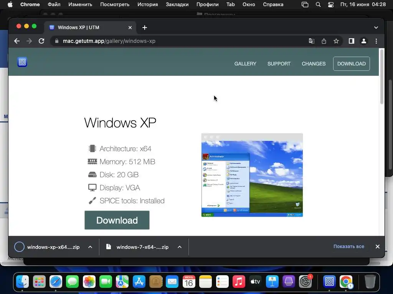Open Calendar from the Dock
This screenshot has height=294, width=393.
tap(189, 282)
